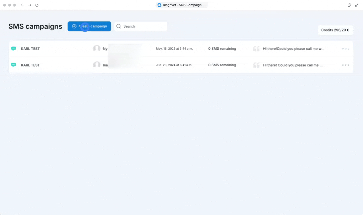Image resolution: width=363 pixels, height=215 pixels.
Task: Expand window with fullscreen arrows icon
Action: pyautogui.click(x=357, y=5)
